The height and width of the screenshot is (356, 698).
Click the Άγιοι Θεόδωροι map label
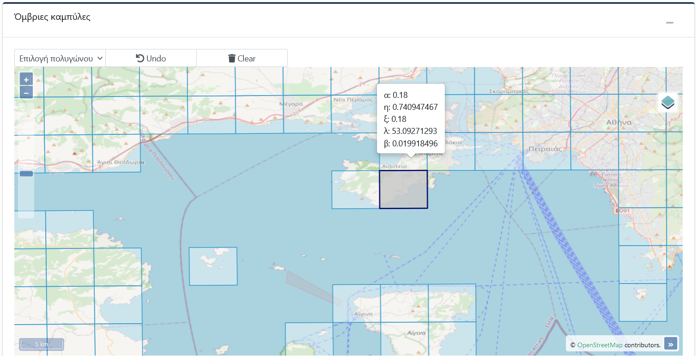click(x=120, y=162)
